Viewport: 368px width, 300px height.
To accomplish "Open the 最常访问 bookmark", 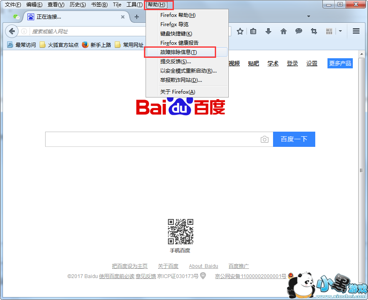I will [22, 45].
